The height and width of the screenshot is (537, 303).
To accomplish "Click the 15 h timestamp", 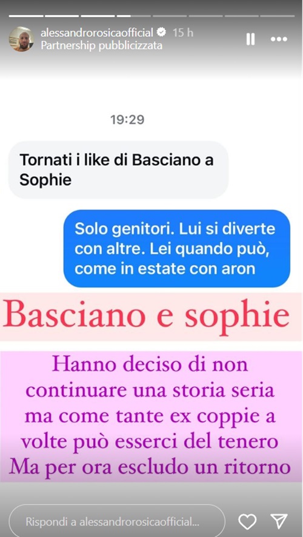I will pos(182,33).
